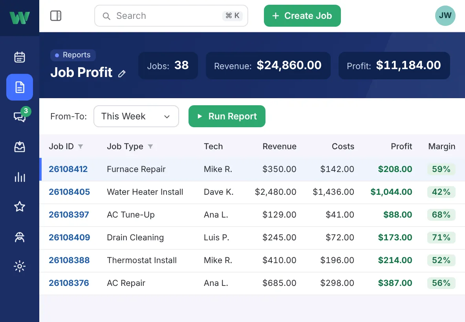This screenshot has width=465, height=322.
Task: Select the AC Tune-Up cell
Action: (131, 215)
